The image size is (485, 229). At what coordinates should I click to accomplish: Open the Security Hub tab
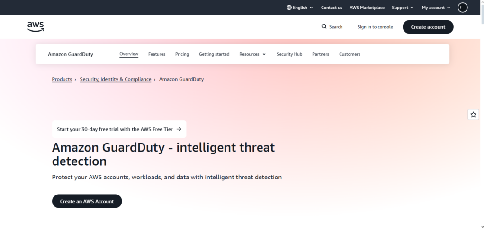pyautogui.click(x=289, y=54)
